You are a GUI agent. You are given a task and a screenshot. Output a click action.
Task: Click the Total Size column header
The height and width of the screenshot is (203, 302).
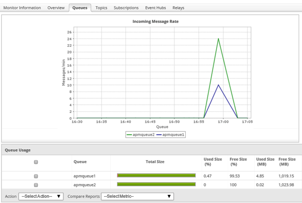click(155, 162)
